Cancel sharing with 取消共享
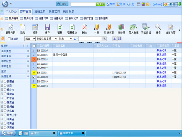 pyautogui.click(x=109, y=29)
